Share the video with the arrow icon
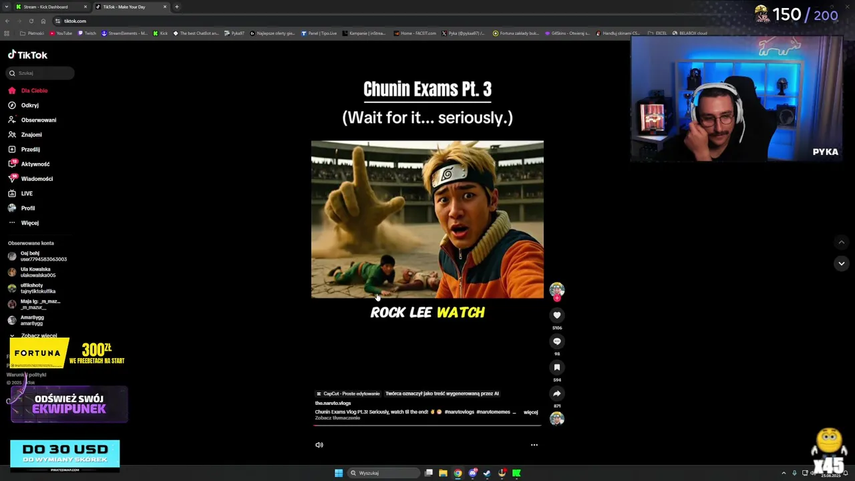This screenshot has height=481, width=855. pos(557,393)
